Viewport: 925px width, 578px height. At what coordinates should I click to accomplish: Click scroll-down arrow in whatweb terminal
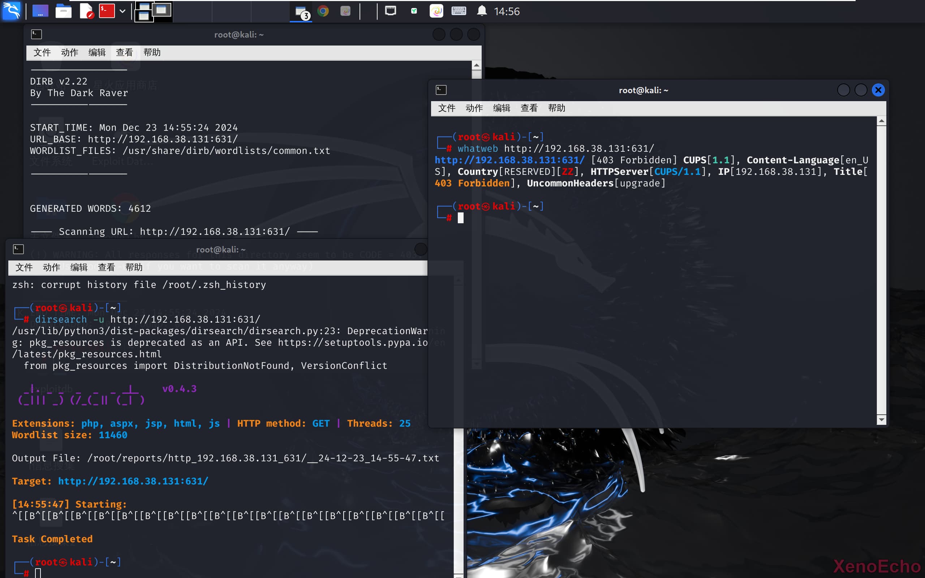point(881,419)
